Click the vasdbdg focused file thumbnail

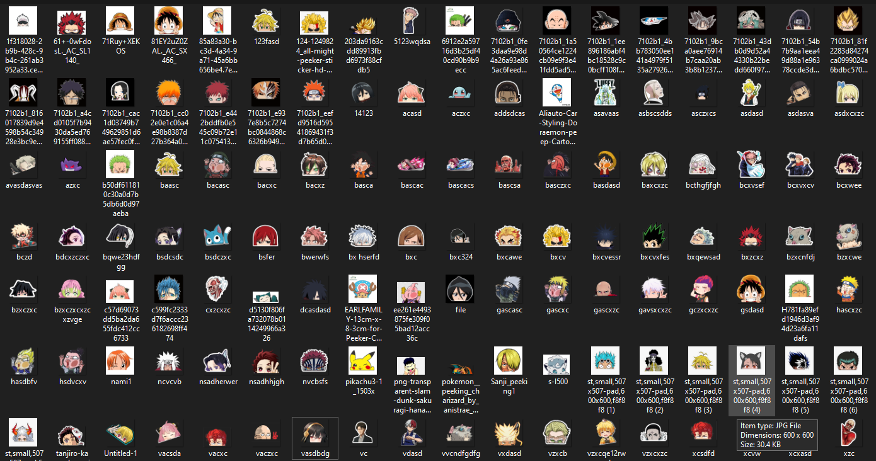tap(314, 433)
